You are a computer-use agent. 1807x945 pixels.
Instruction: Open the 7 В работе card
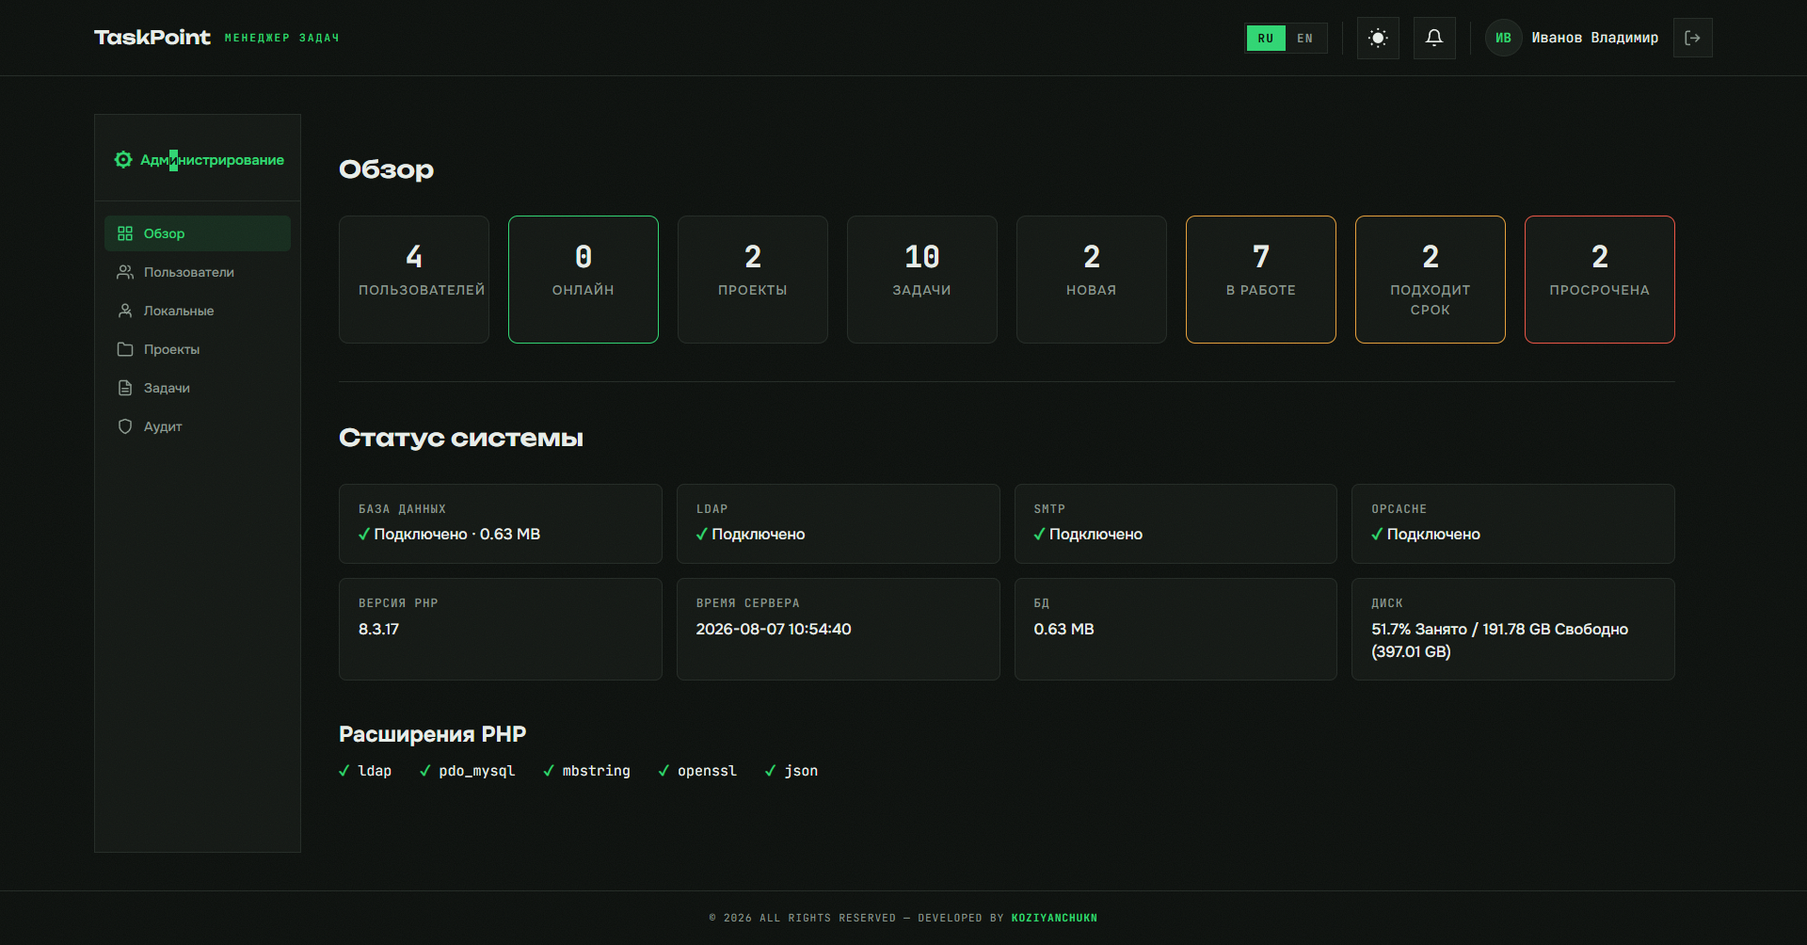coord(1261,280)
